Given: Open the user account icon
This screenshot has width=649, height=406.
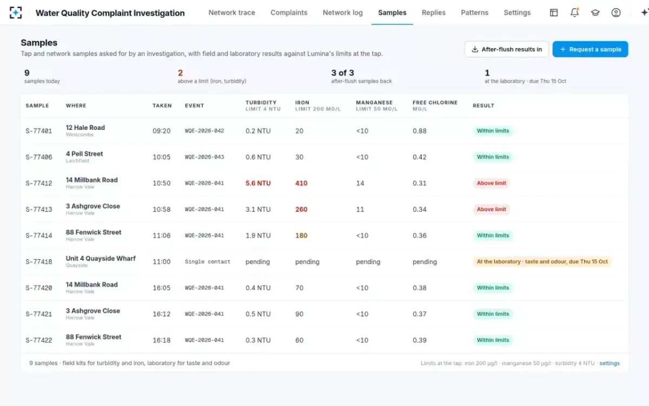Looking at the screenshot, I should point(616,12).
